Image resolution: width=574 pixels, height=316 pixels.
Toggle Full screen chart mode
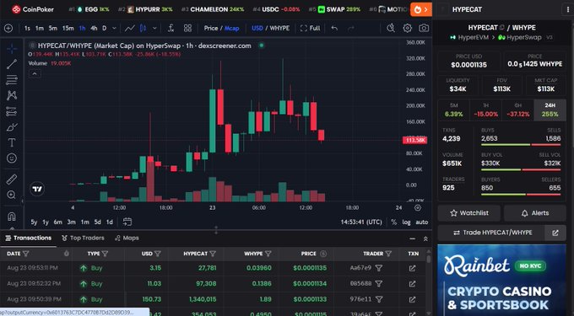[310, 28]
